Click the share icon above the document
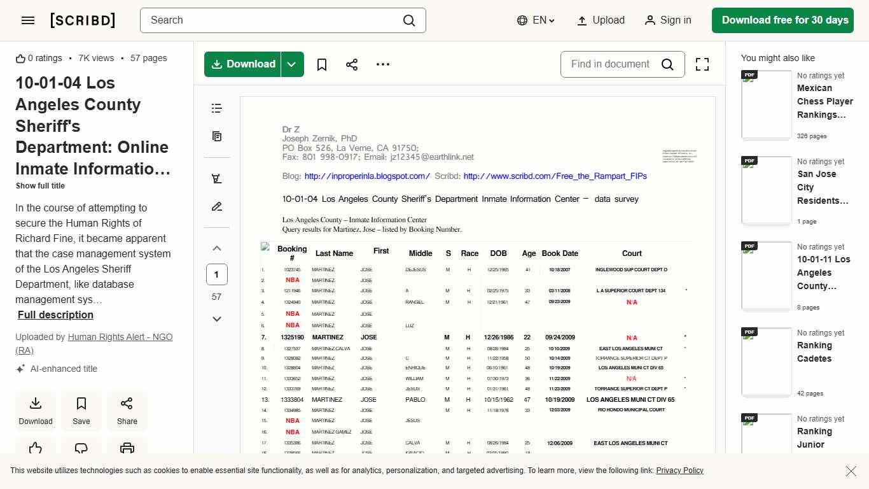This screenshot has width=869, height=489. pos(352,64)
